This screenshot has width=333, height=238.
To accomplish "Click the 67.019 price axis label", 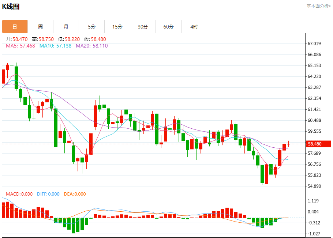I will coord(314,44).
